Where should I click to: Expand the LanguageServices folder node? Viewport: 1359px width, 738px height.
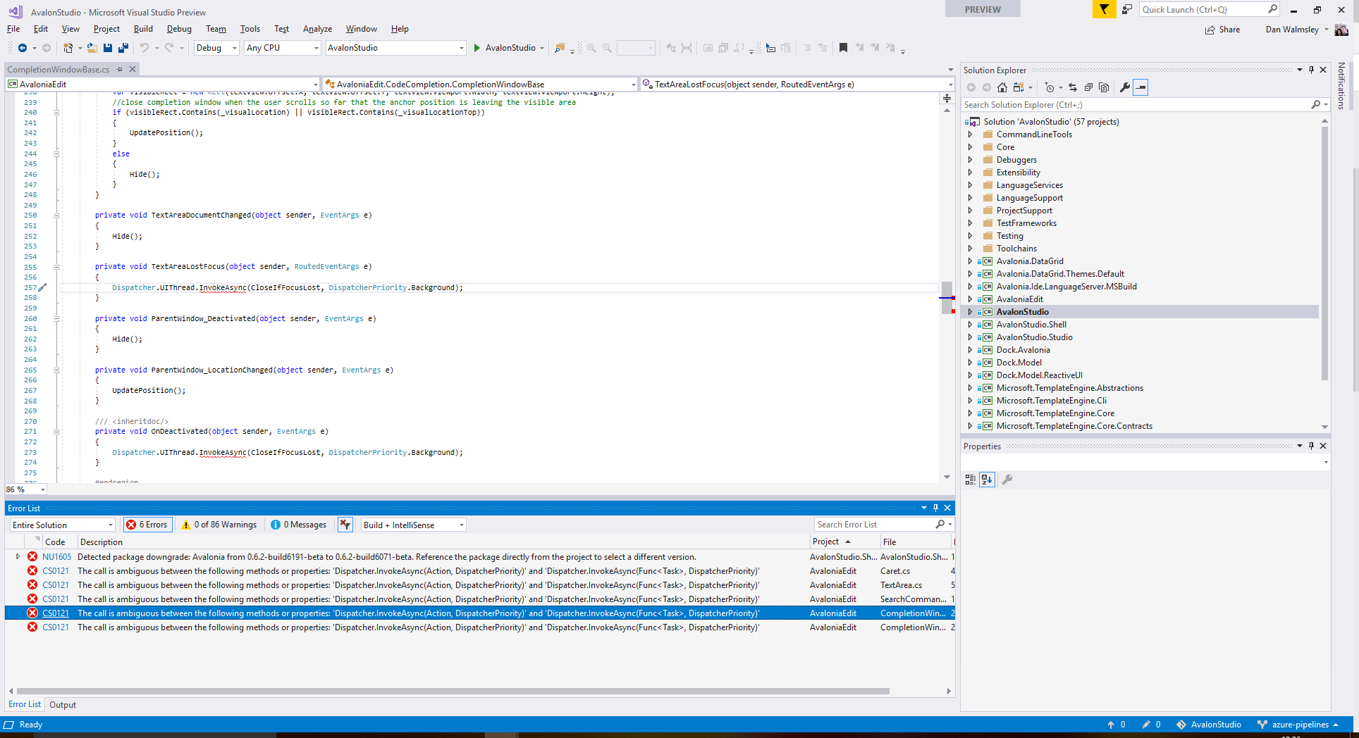(971, 185)
